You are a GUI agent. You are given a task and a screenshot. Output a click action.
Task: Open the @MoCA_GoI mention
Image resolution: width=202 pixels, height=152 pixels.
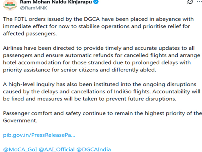coord(22,149)
